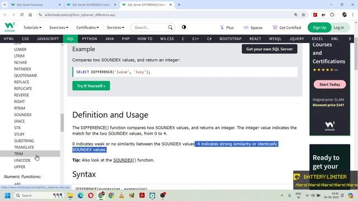Expand Exercises dropdown menu

[x=59, y=27]
